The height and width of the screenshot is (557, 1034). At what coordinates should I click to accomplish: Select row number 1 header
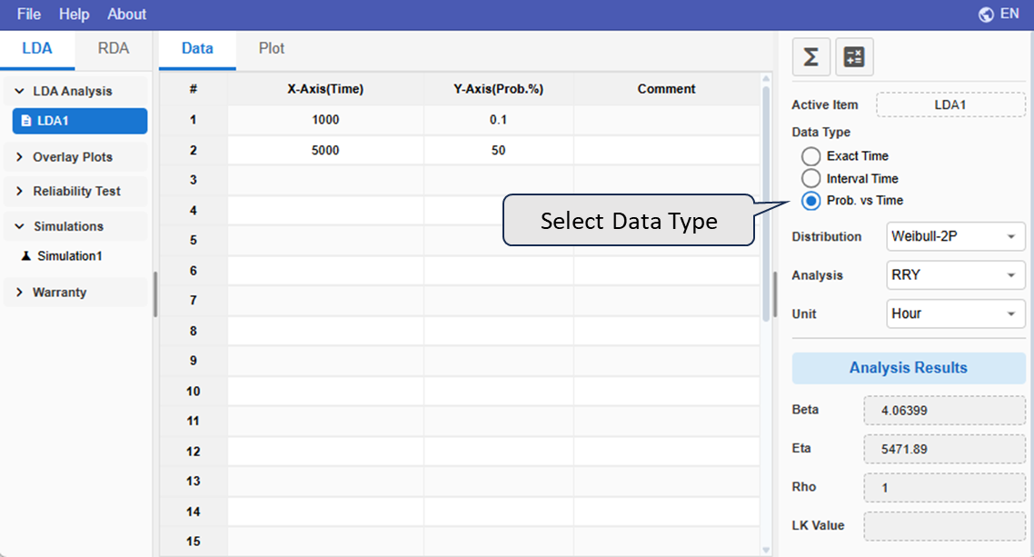(x=194, y=120)
